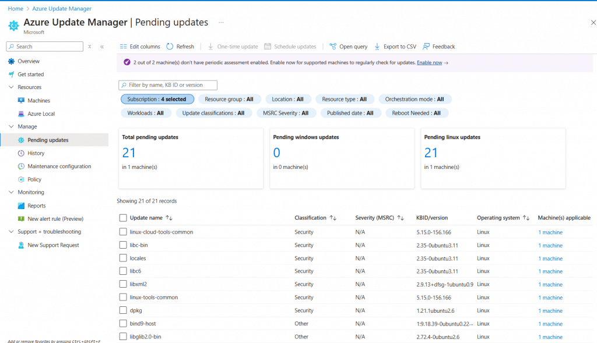Click the filter by name search field

point(169,85)
